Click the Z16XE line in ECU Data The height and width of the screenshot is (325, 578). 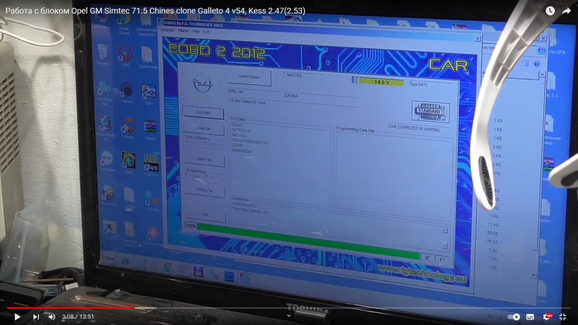236,125
